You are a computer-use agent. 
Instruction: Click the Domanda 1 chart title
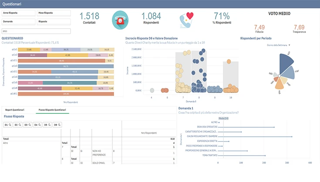click(x=186, y=108)
